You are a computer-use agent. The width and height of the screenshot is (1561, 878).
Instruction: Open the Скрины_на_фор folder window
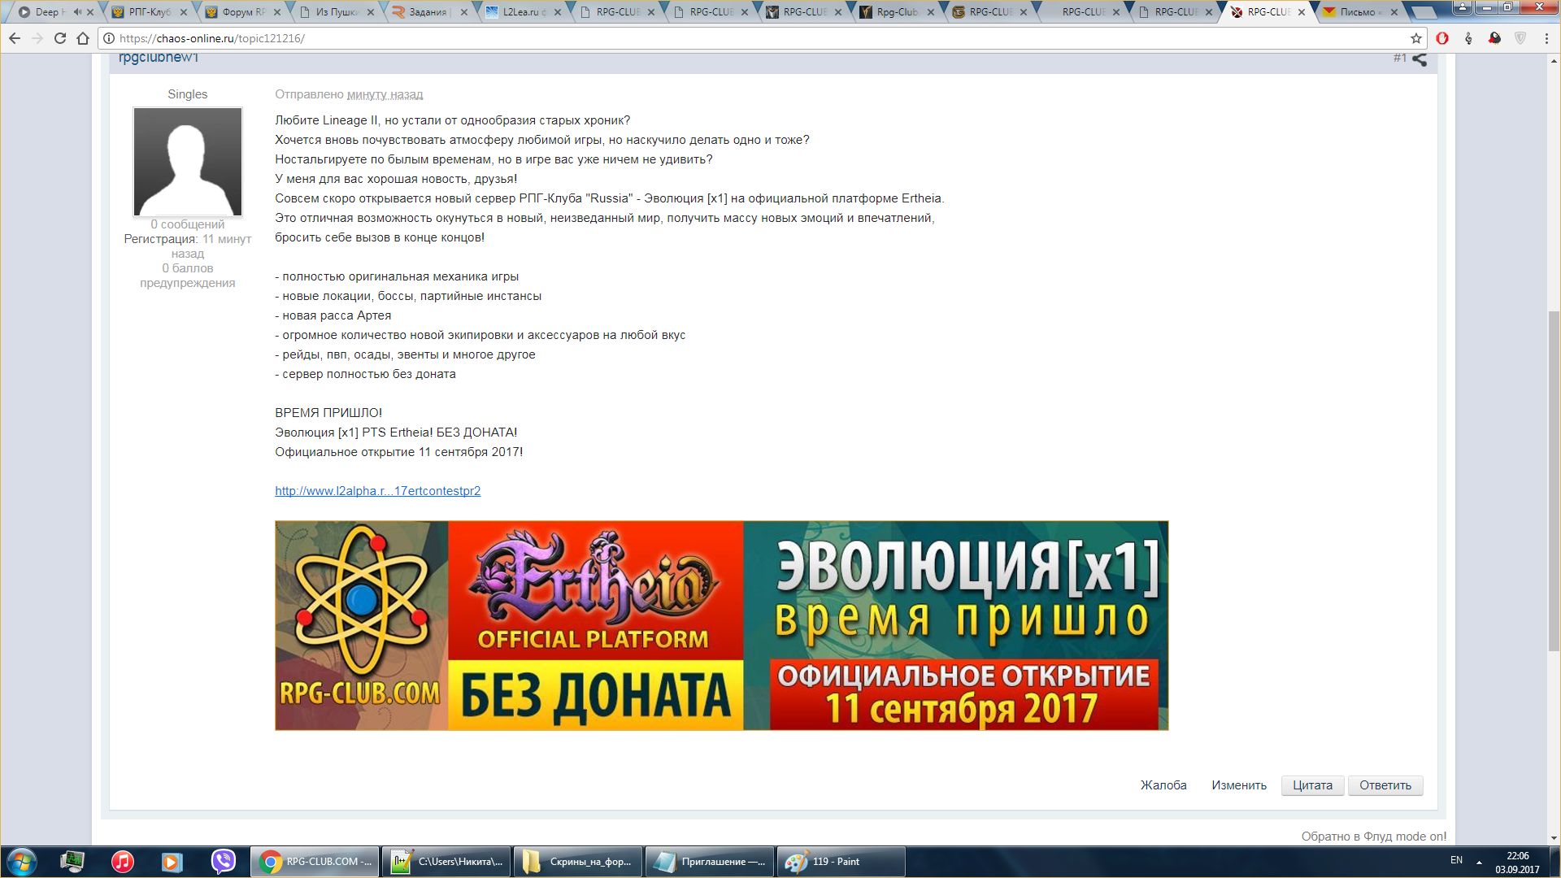click(578, 862)
